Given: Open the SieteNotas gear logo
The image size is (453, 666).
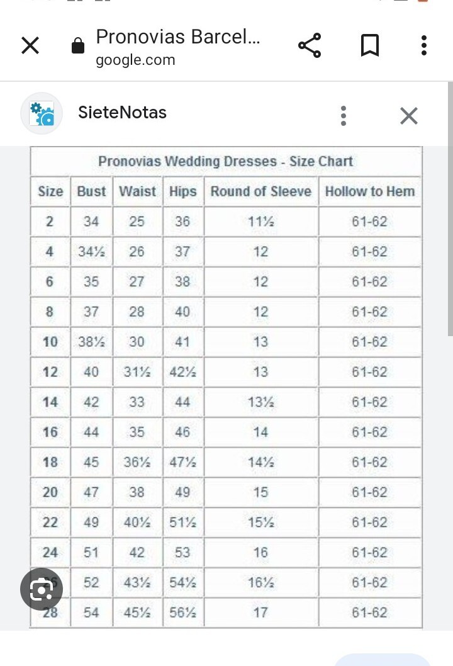Looking at the screenshot, I should click(42, 113).
